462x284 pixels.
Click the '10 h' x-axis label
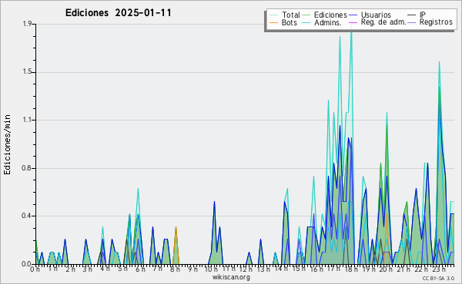(211, 269)
